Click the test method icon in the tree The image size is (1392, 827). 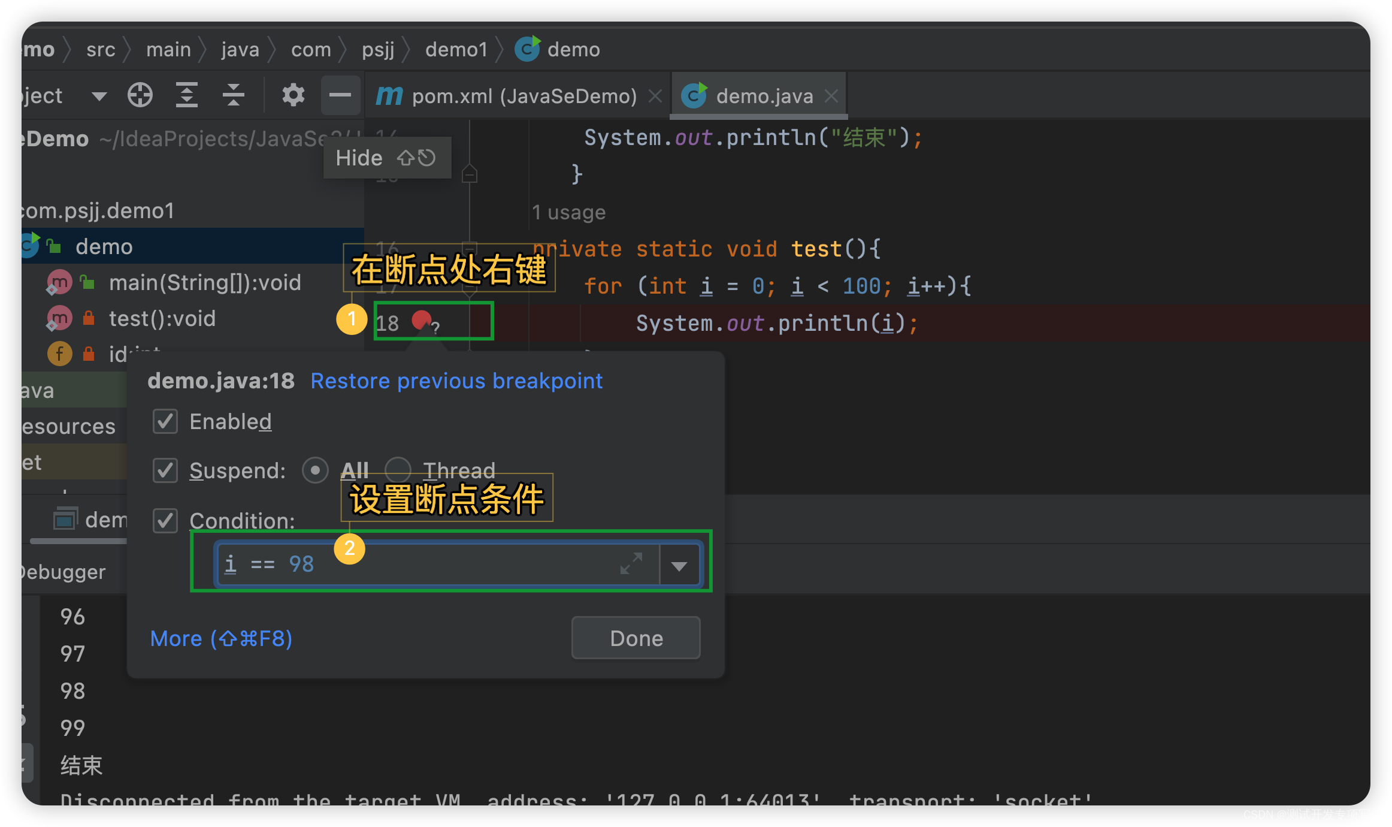tap(59, 318)
